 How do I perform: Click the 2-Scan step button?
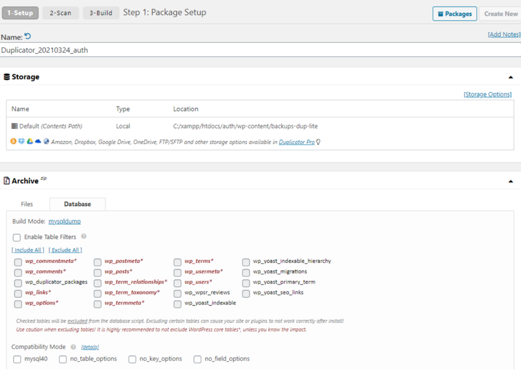click(x=61, y=13)
